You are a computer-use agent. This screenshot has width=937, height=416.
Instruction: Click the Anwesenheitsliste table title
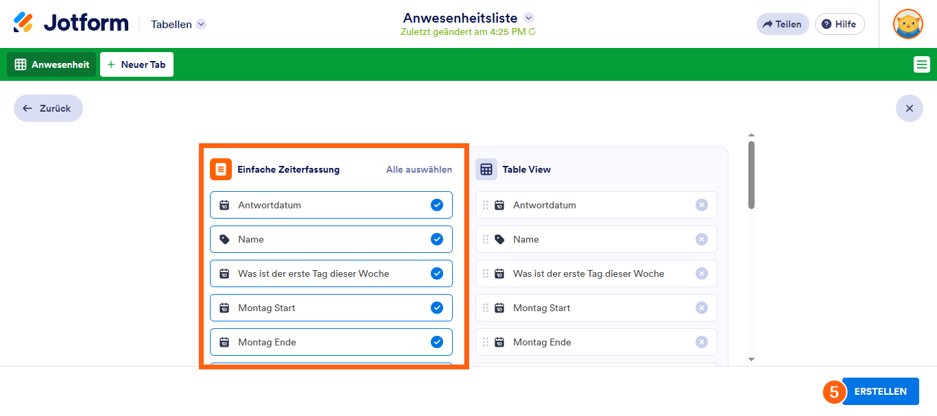[x=460, y=18]
